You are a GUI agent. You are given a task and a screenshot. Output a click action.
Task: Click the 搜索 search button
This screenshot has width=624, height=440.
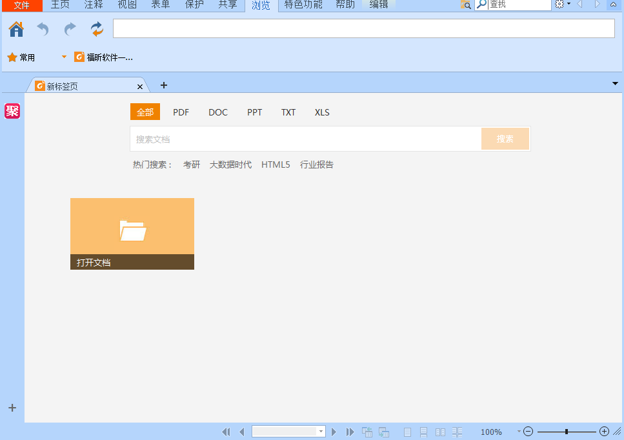click(505, 138)
